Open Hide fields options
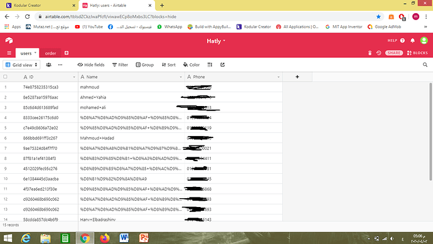This screenshot has width=433, height=244. click(91, 65)
